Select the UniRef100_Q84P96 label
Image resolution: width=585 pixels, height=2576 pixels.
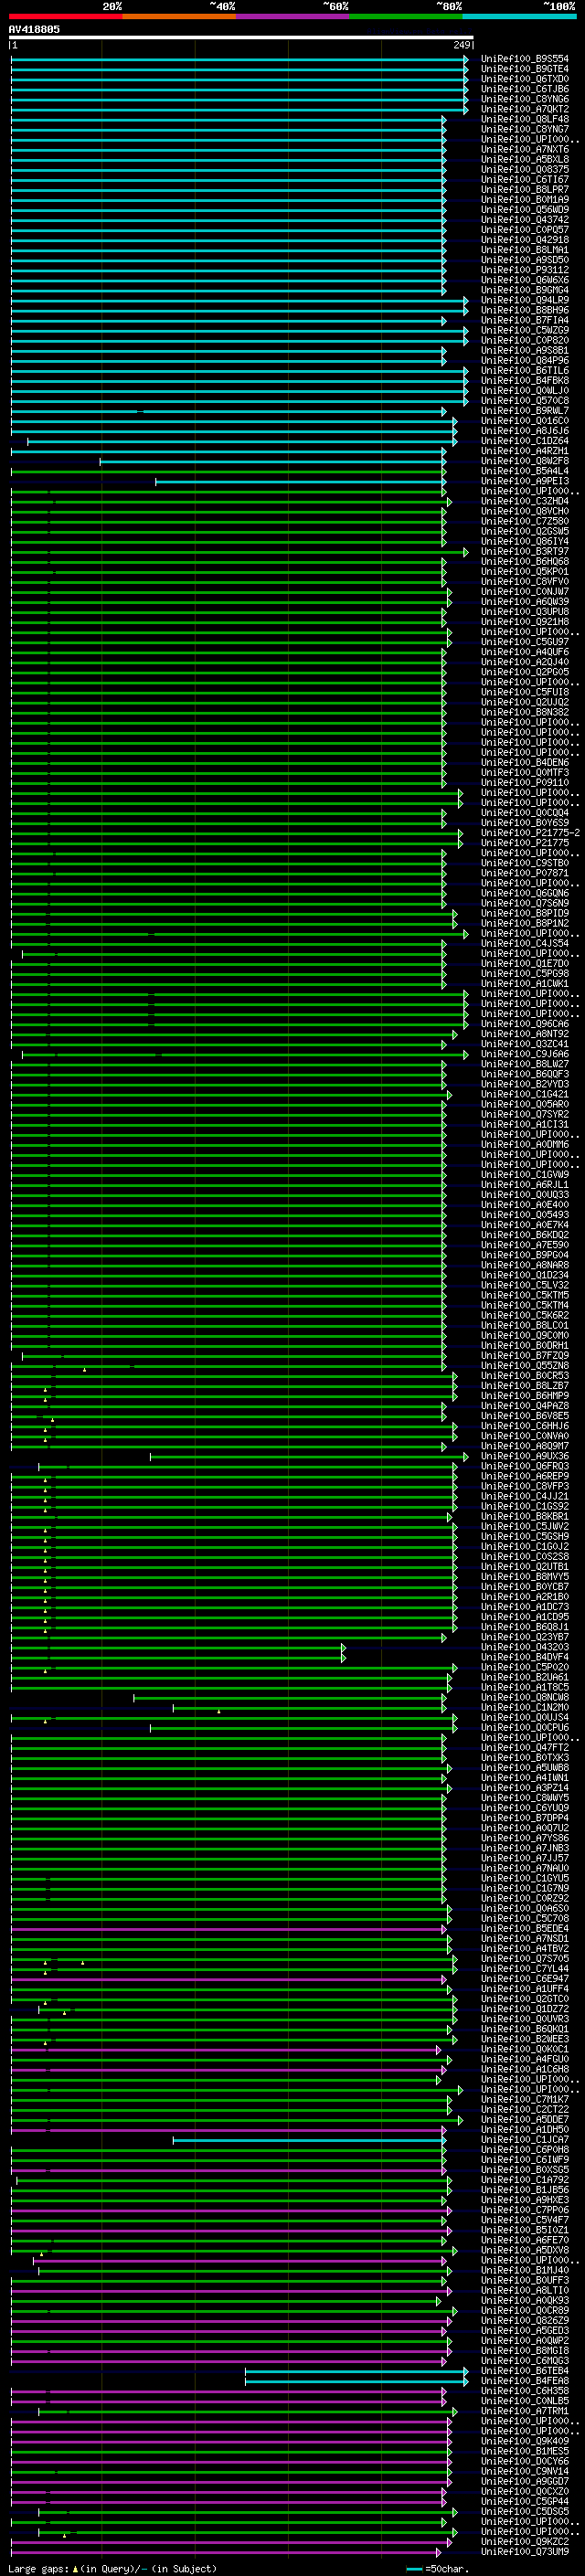pyautogui.click(x=525, y=360)
